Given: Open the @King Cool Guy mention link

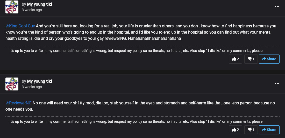Looking at the screenshot, I should (x=20, y=26).
